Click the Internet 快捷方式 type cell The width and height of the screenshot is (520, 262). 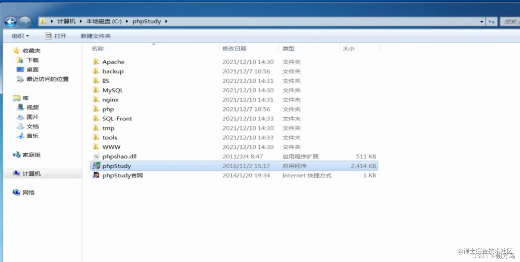(307, 175)
